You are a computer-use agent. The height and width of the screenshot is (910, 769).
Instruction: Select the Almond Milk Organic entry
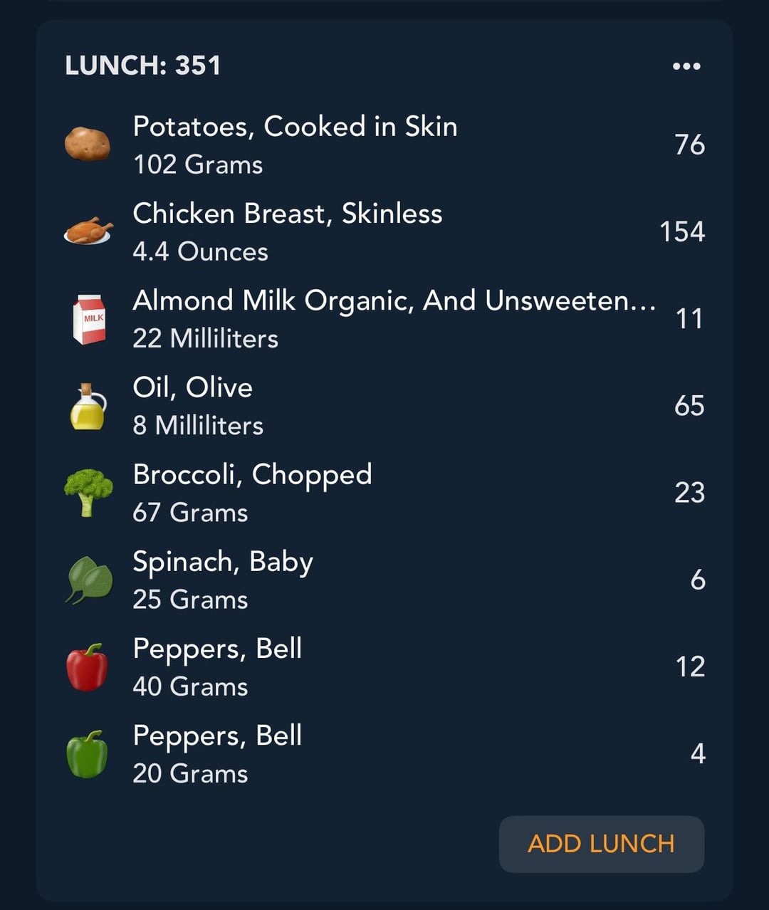[384, 318]
